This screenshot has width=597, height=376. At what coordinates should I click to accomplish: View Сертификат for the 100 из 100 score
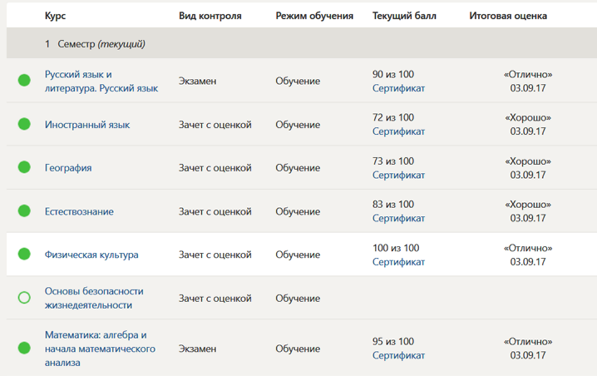click(398, 262)
